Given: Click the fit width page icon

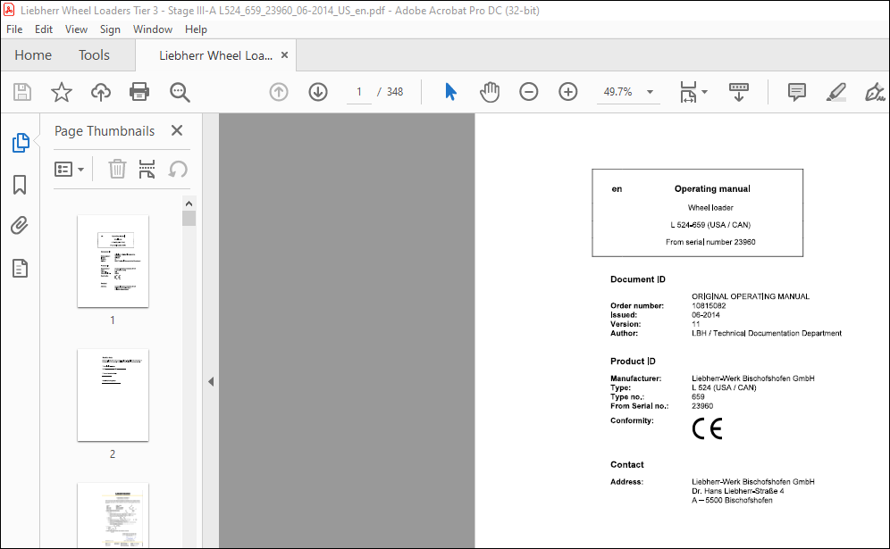Looking at the screenshot, I should pos(688,92).
